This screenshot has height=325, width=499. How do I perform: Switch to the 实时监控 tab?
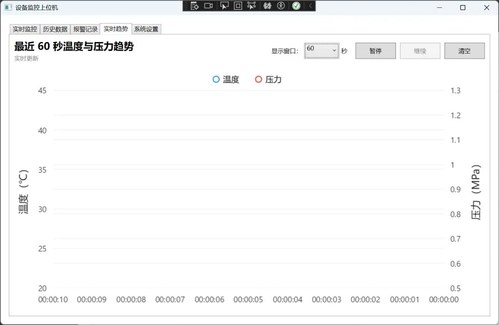[25, 29]
